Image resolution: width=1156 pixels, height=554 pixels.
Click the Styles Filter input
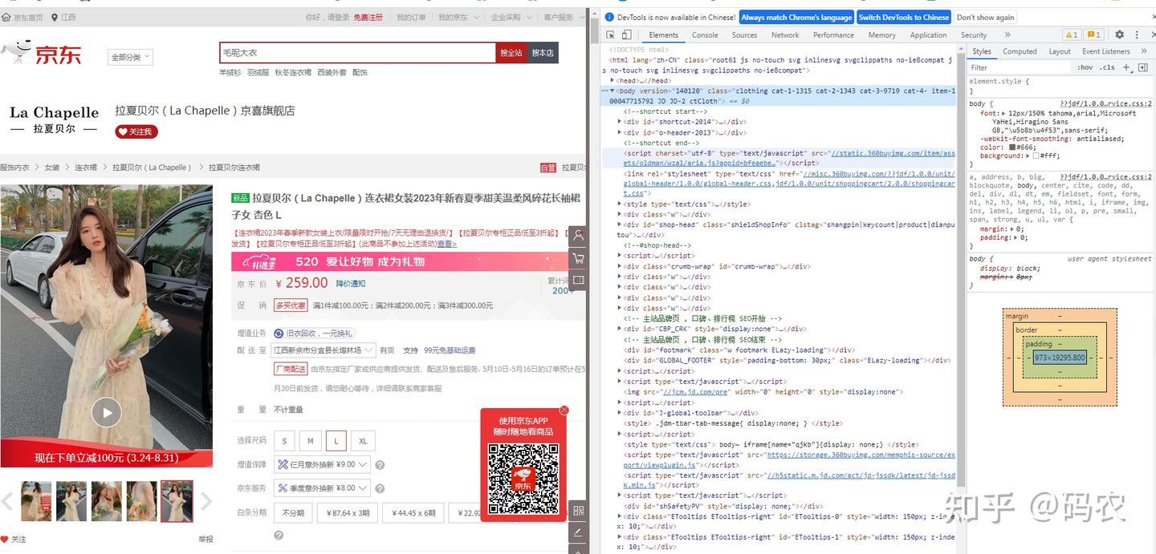tap(1020, 67)
